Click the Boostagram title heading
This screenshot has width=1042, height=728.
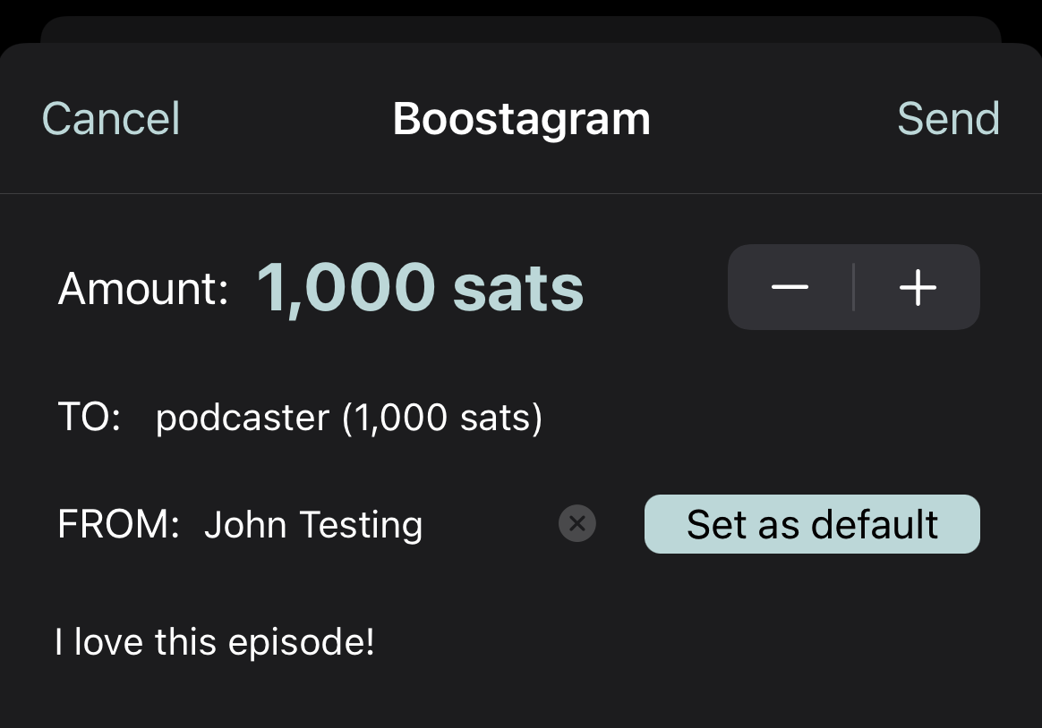pos(522,119)
